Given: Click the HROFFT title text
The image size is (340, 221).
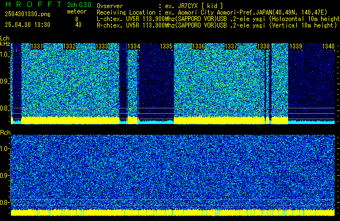Looking at the screenshot, I should point(34,4).
